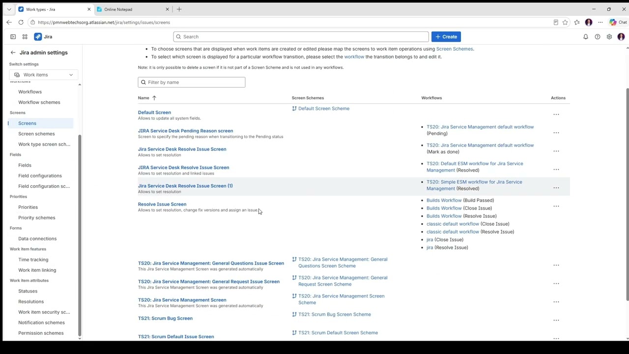Open actions for JIRA Service Desk Pending Reason screen

pyautogui.click(x=556, y=133)
